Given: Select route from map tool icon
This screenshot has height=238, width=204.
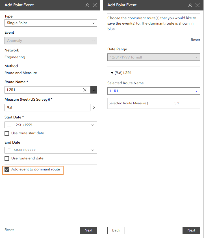Looking at the screenshot, I should click(x=94, y=90).
